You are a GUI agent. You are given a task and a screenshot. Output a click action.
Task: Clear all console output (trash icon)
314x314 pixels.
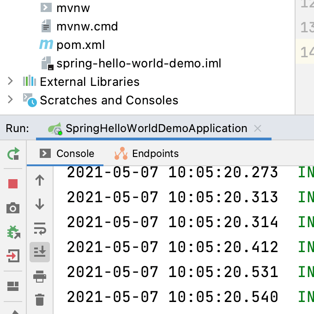40,300
